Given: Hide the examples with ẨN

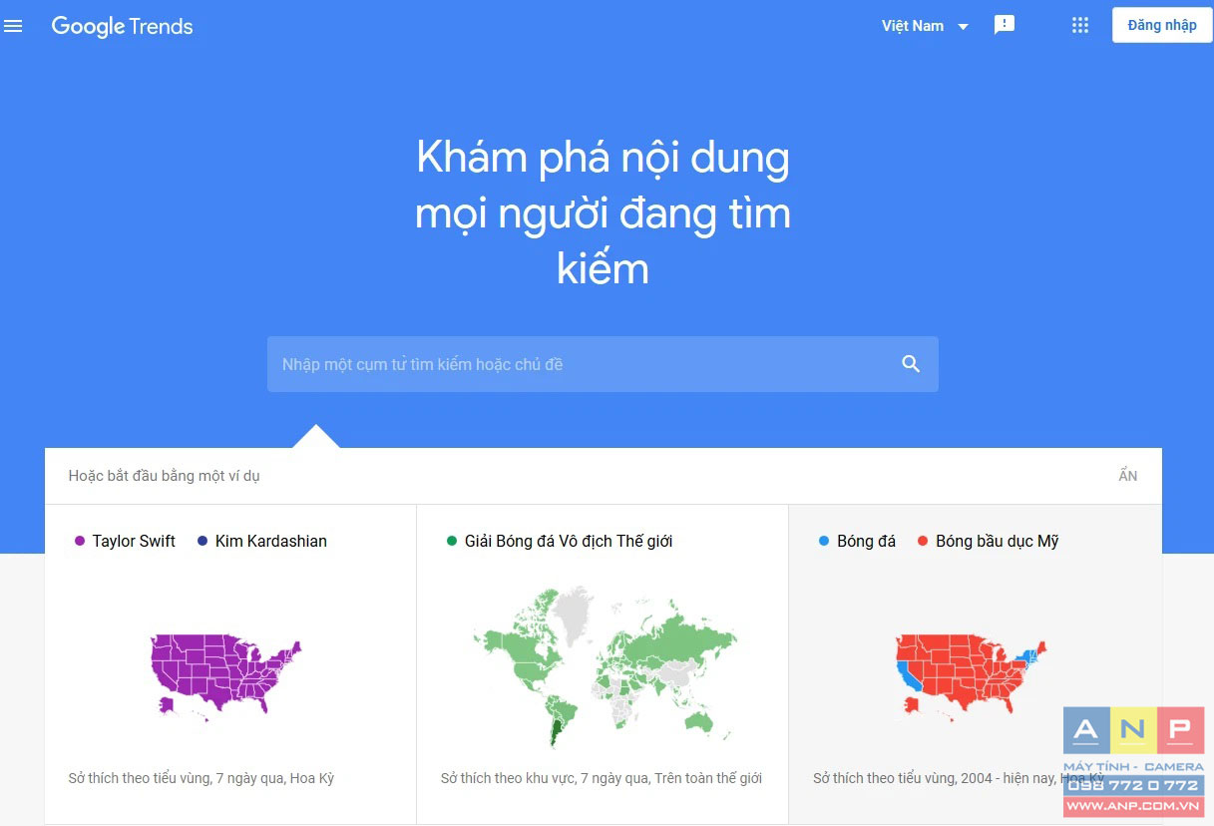Looking at the screenshot, I should click(1128, 476).
